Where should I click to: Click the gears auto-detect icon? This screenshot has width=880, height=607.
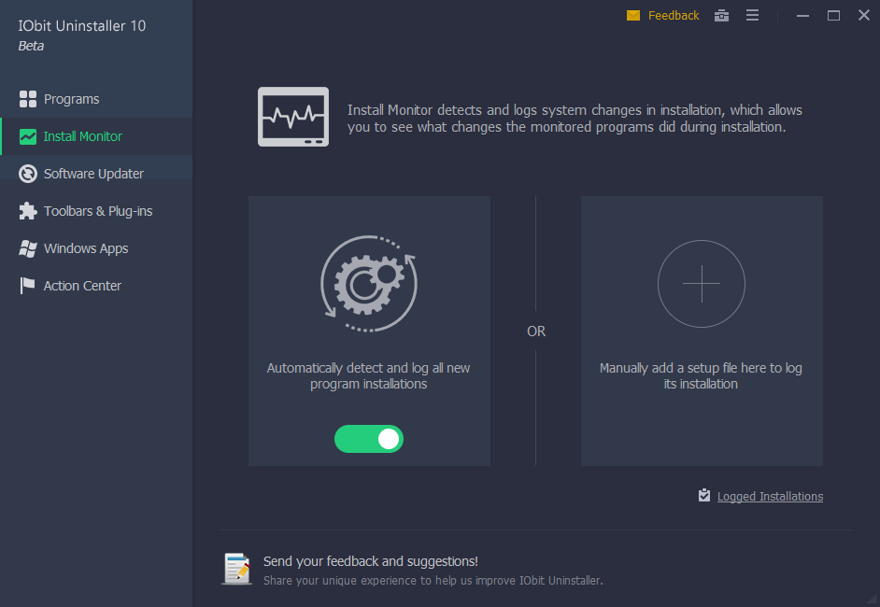point(369,284)
